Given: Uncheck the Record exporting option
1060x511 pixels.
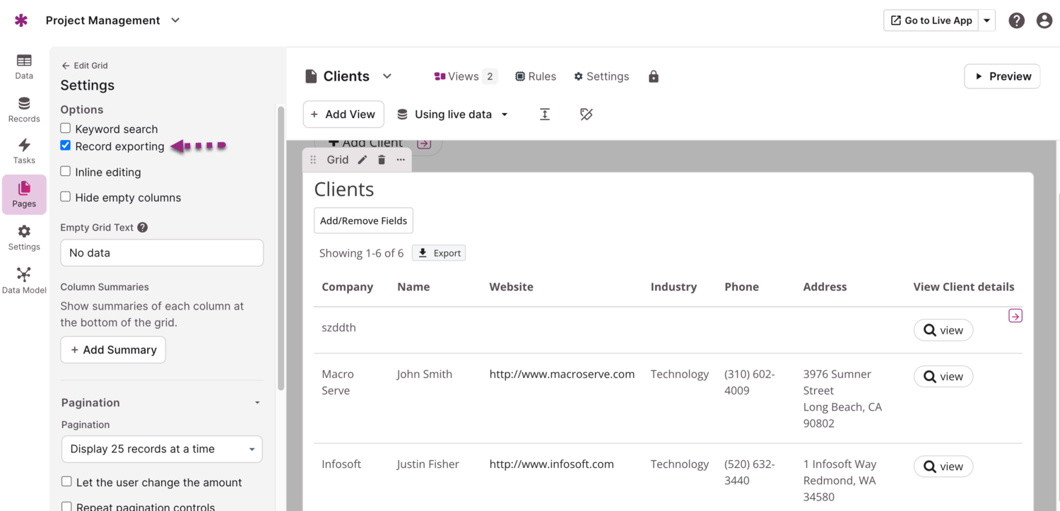Looking at the screenshot, I should click(x=66, y=146).
